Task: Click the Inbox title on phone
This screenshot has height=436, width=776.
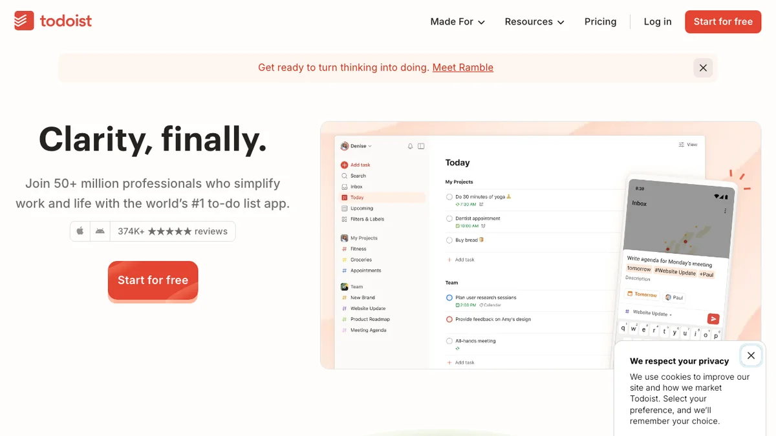Action: point(639,203)
